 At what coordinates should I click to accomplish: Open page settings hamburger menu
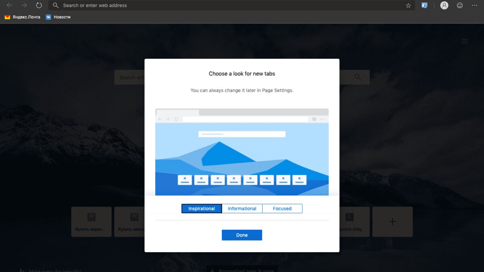(x=465, y=42)
